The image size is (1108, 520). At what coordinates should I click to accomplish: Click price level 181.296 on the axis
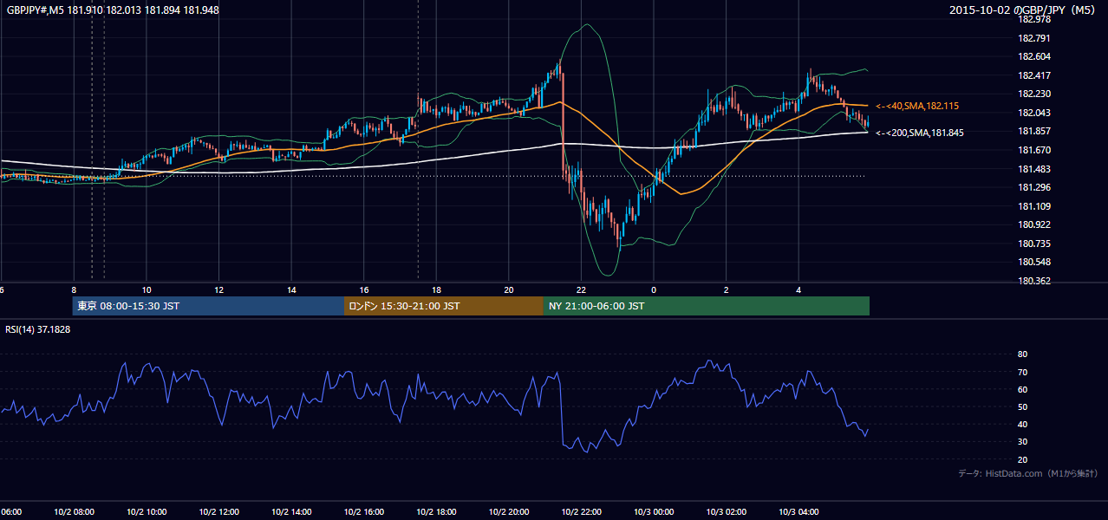pos(1034,187)
